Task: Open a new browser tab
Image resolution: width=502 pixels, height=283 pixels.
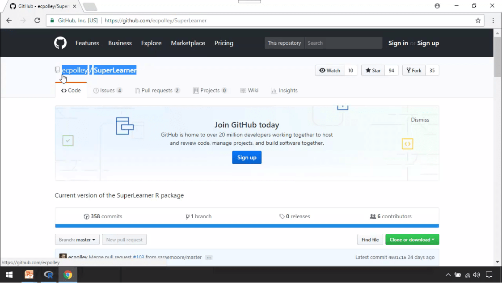Action: 90,6
